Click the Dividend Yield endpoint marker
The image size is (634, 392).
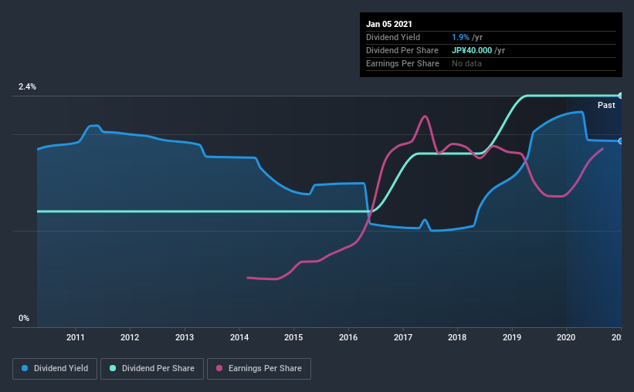coord(620,141)
